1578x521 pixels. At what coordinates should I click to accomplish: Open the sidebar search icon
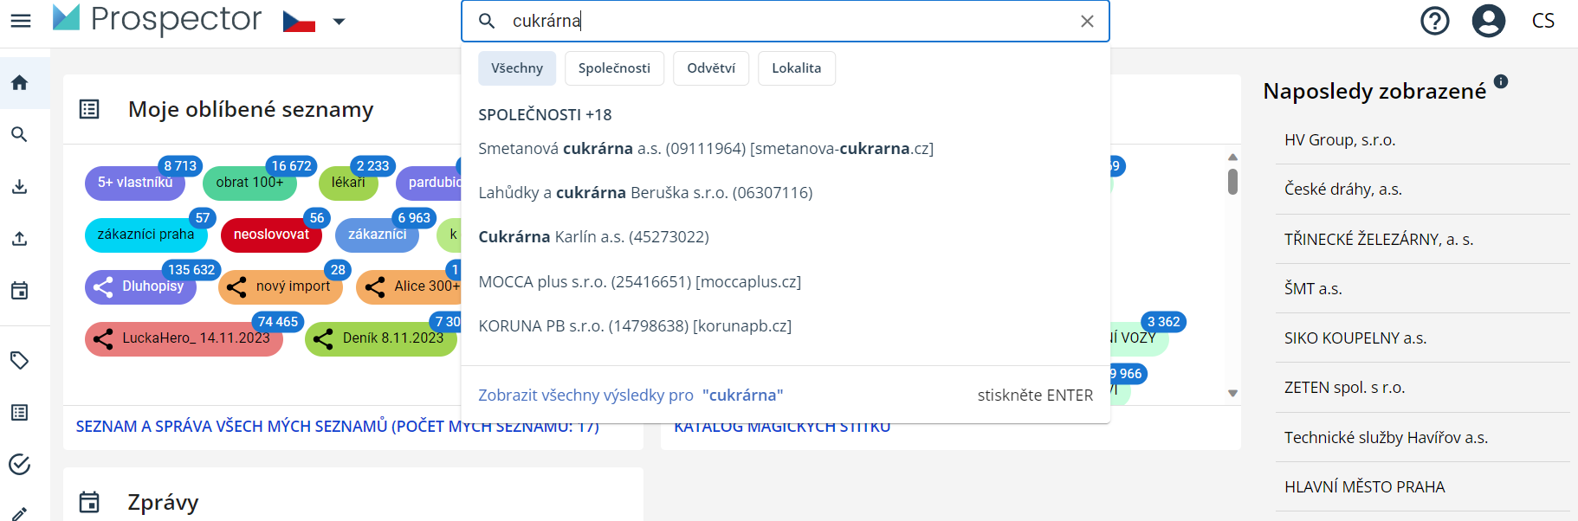click(20, 135)
